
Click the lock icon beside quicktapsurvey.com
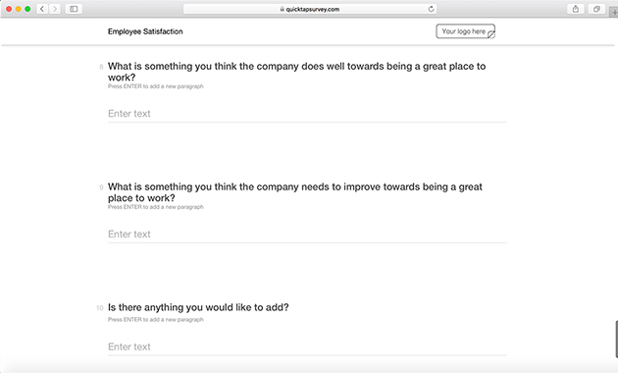tap(283, 9)
